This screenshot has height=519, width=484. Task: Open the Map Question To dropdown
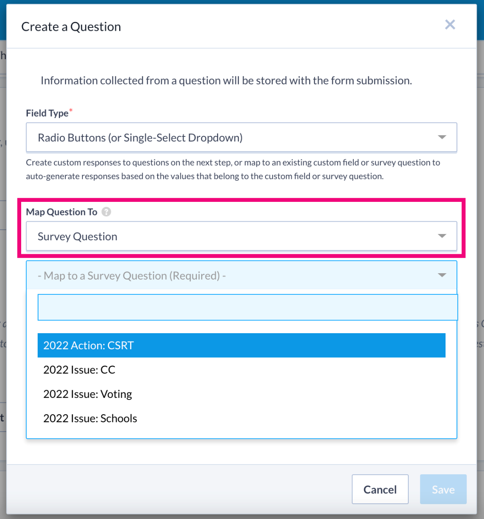coord(241,236)
